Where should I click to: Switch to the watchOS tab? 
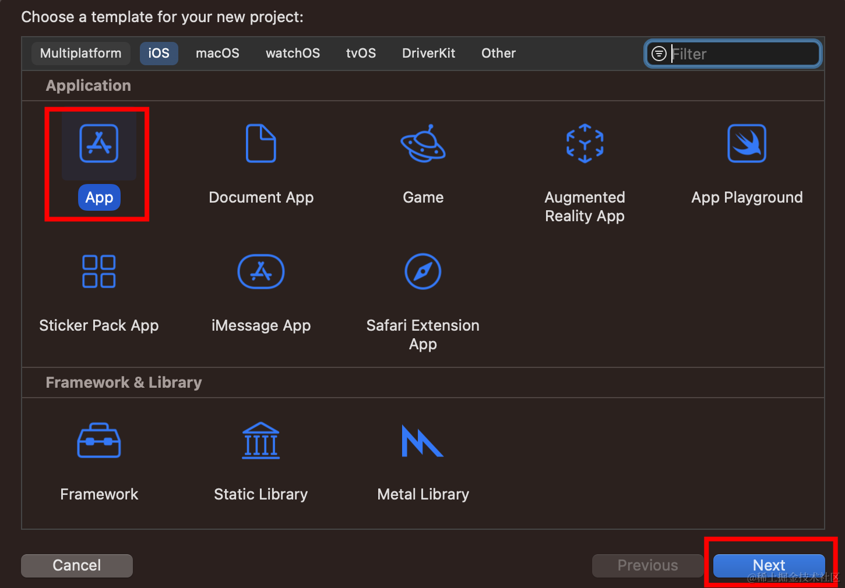(293, 54)
